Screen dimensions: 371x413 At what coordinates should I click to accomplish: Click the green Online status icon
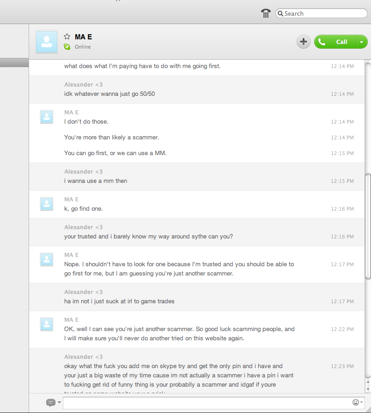67,47
